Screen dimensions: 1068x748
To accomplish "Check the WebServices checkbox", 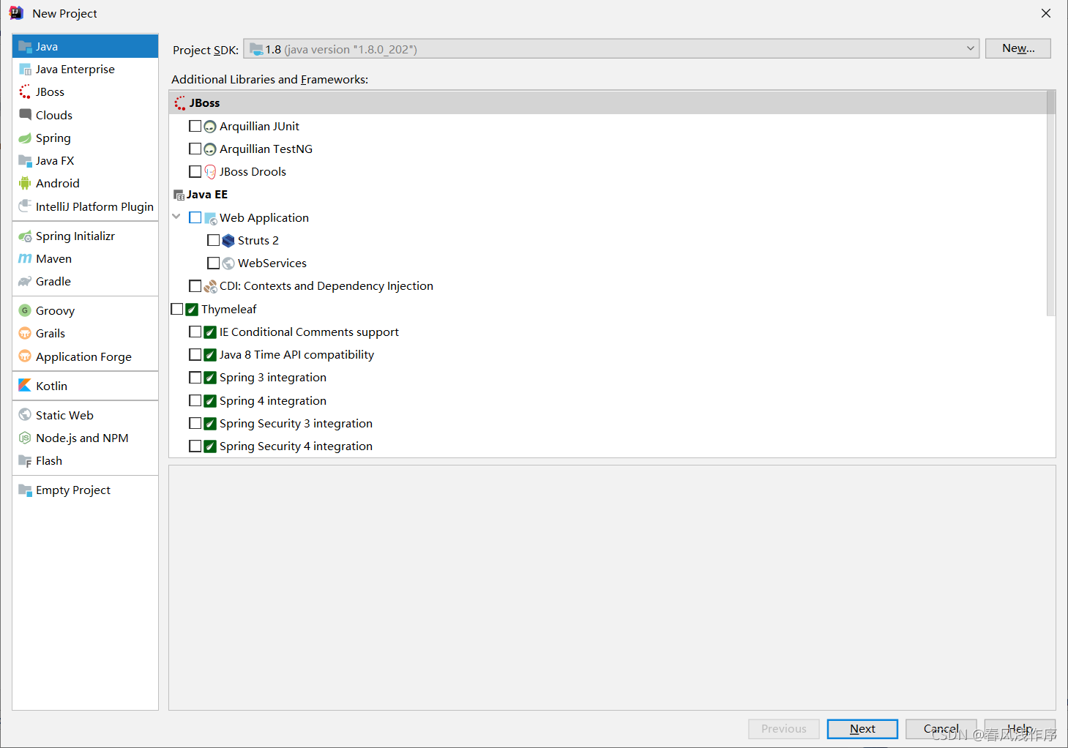I will [x=213, y=263].
